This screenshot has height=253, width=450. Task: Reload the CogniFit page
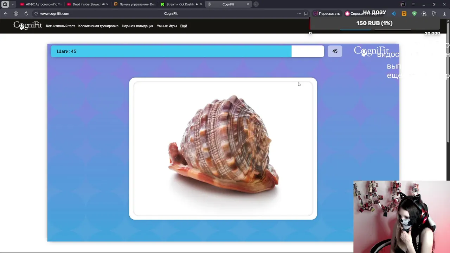click(x=26, y=13)
